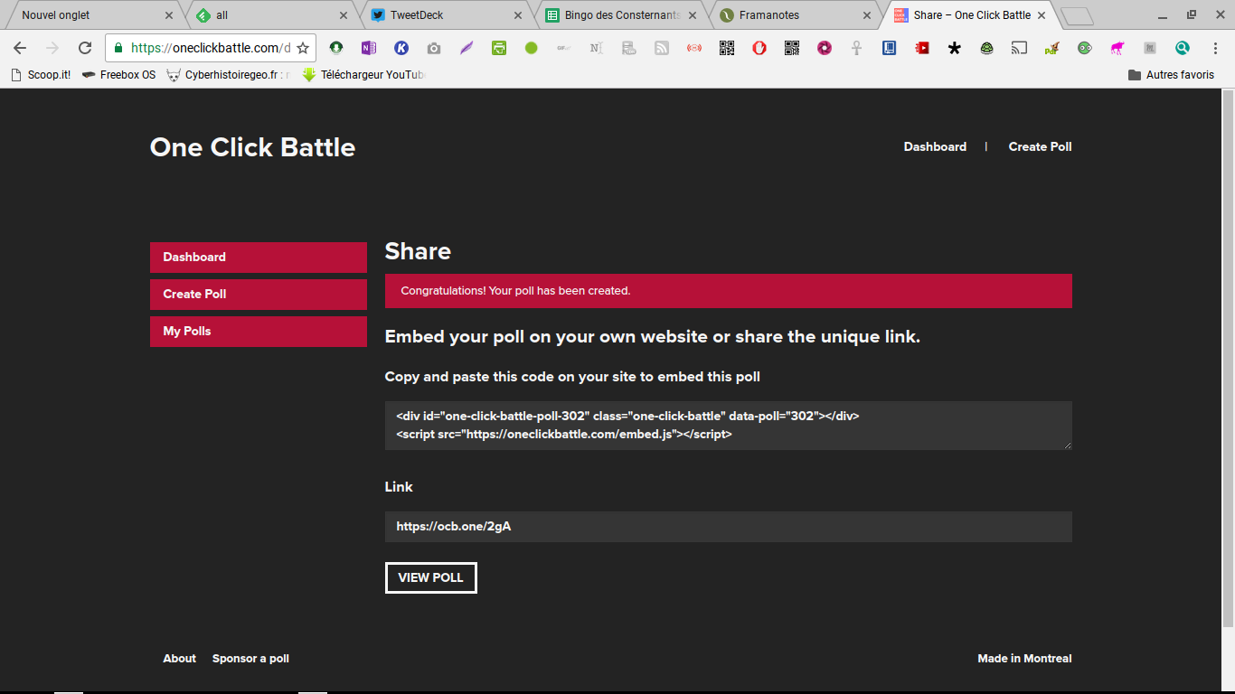
Task: Click the gray N text-cursor extension icon
Action: 596,48
